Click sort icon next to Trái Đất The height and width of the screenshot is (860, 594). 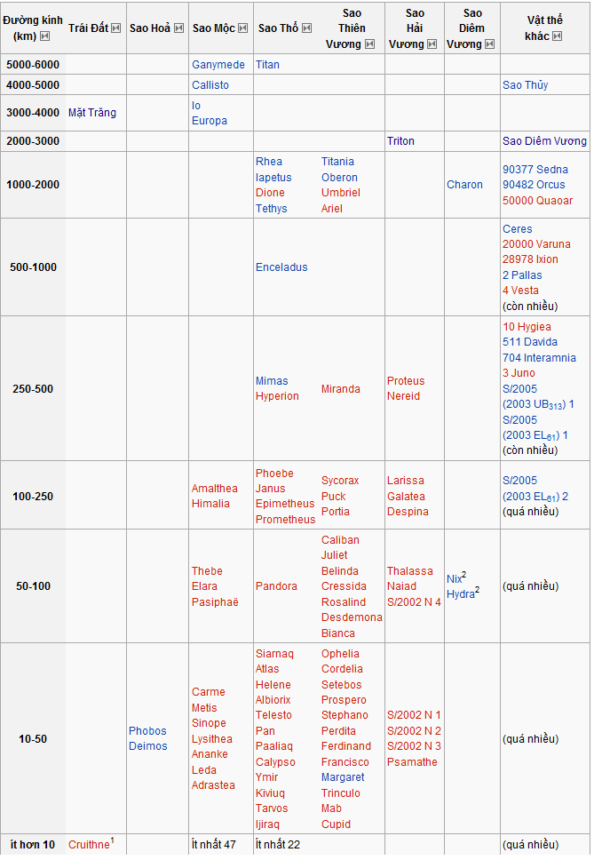point(115,28)
